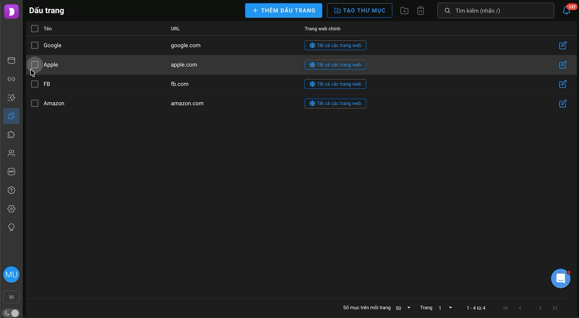Image resolution: width=579 pixels, height=318 pixels.
Task: Edit the Apple bookmark
Action: pyautogui.click(x=563, y=65)
